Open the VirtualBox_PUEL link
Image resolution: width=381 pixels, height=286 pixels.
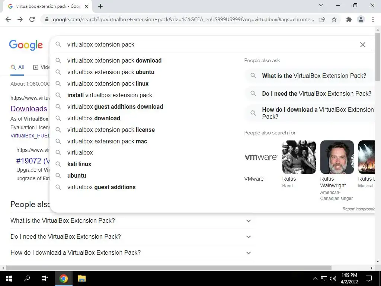[30, 136]
